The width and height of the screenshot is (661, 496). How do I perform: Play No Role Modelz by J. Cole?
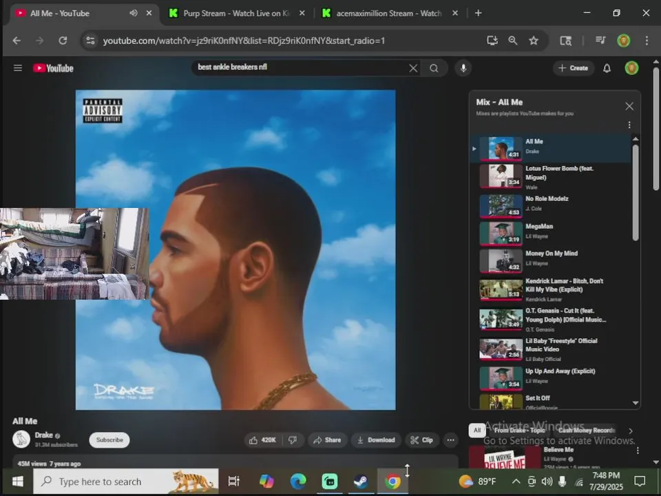550,205
